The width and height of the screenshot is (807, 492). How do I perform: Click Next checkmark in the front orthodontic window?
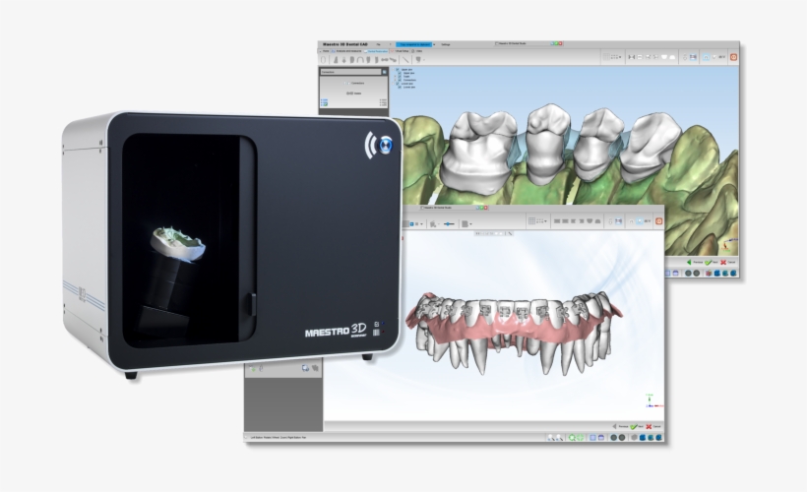tap(637, 427)
